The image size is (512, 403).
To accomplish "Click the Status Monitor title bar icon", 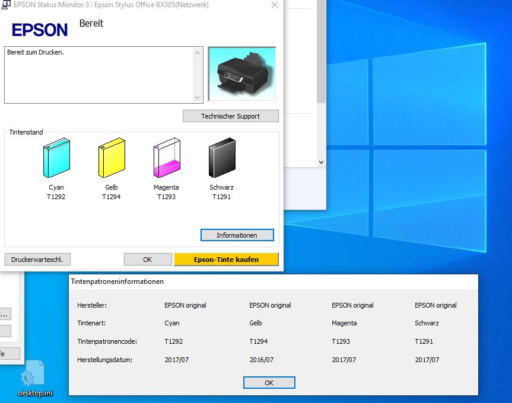I will click(x=6, y=5).
